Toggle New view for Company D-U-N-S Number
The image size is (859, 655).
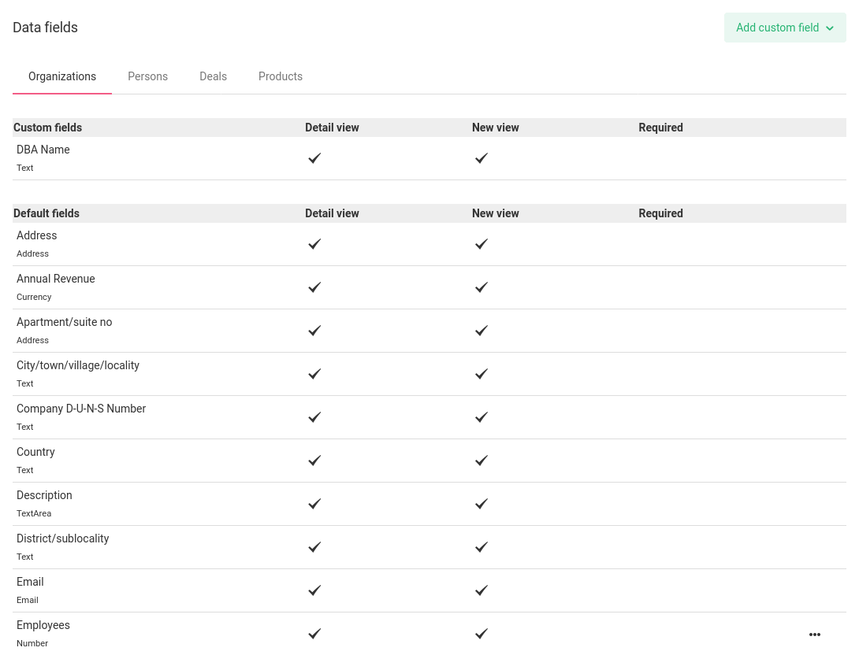click(482, 417)
